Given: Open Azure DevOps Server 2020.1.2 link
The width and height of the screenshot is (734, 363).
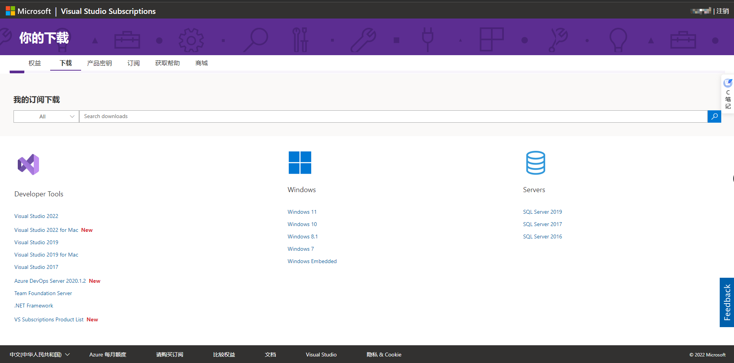Looking at the screenshot, I should click(x=50, y=281).
